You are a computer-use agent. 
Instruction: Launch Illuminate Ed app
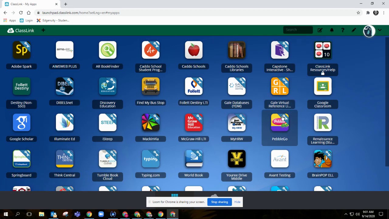pos(64,122)
